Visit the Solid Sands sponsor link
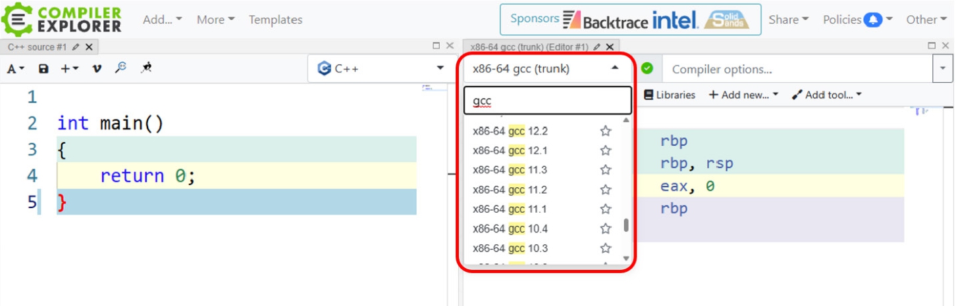Image resolution: width=956 pixels, height=306 pixels. click(726, 20)
